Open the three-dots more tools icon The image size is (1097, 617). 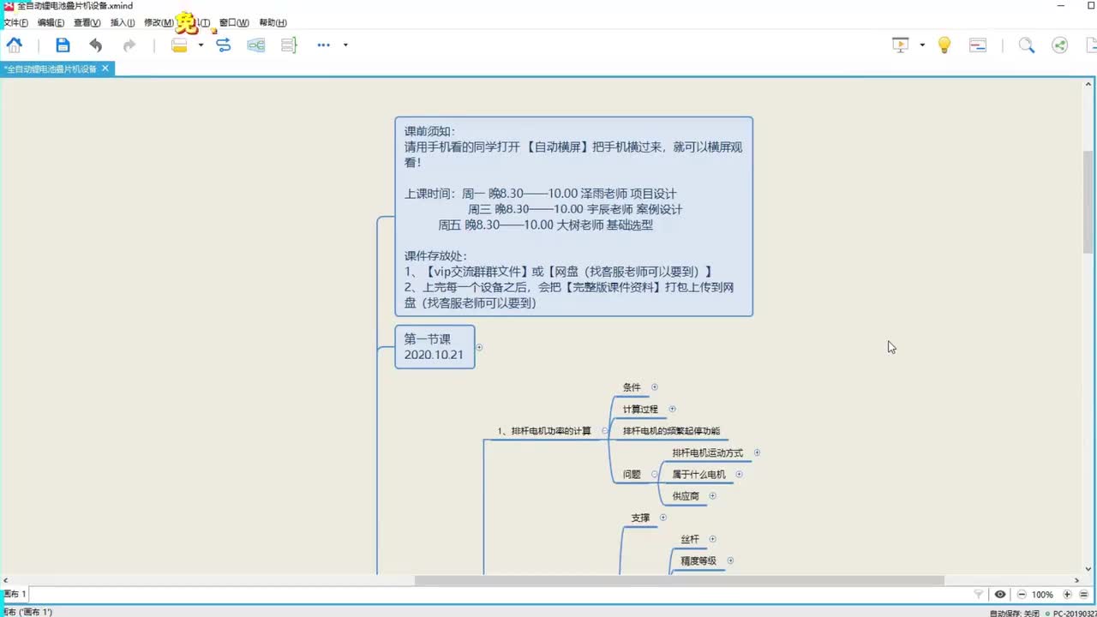[x=323, y=45]
